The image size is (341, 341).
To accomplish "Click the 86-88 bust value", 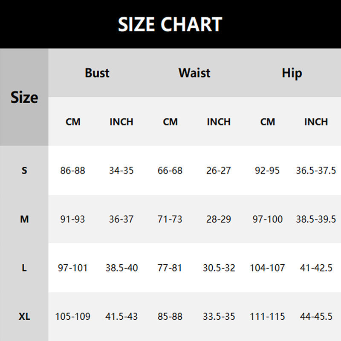I will coord(73,170).
